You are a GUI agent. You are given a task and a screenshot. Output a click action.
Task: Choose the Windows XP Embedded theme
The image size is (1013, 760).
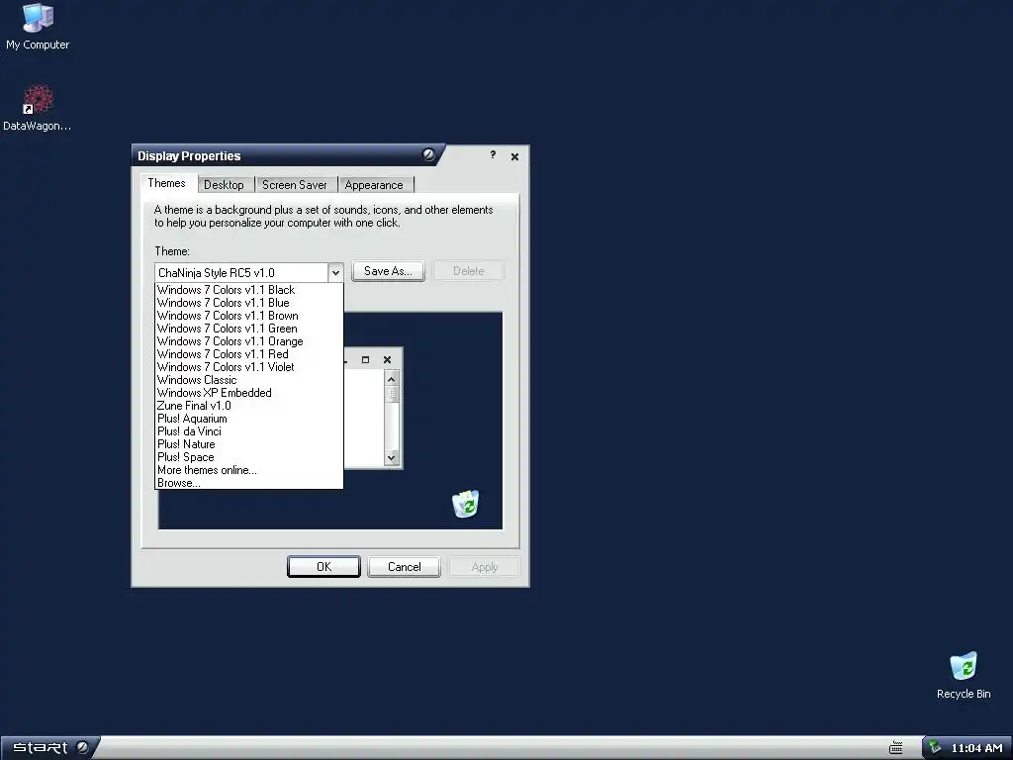(248, 393)
